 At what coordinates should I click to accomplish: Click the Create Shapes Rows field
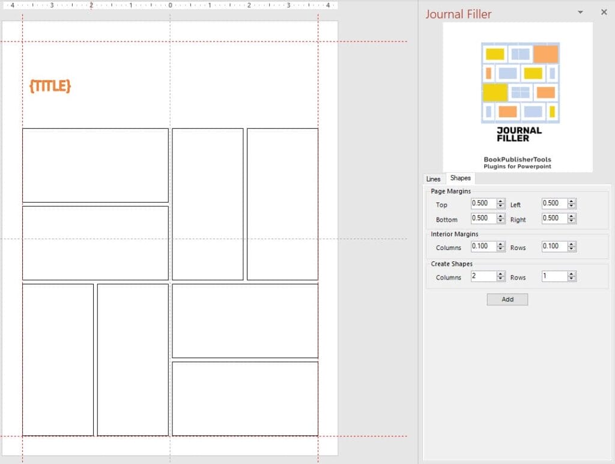pos(554,276)
